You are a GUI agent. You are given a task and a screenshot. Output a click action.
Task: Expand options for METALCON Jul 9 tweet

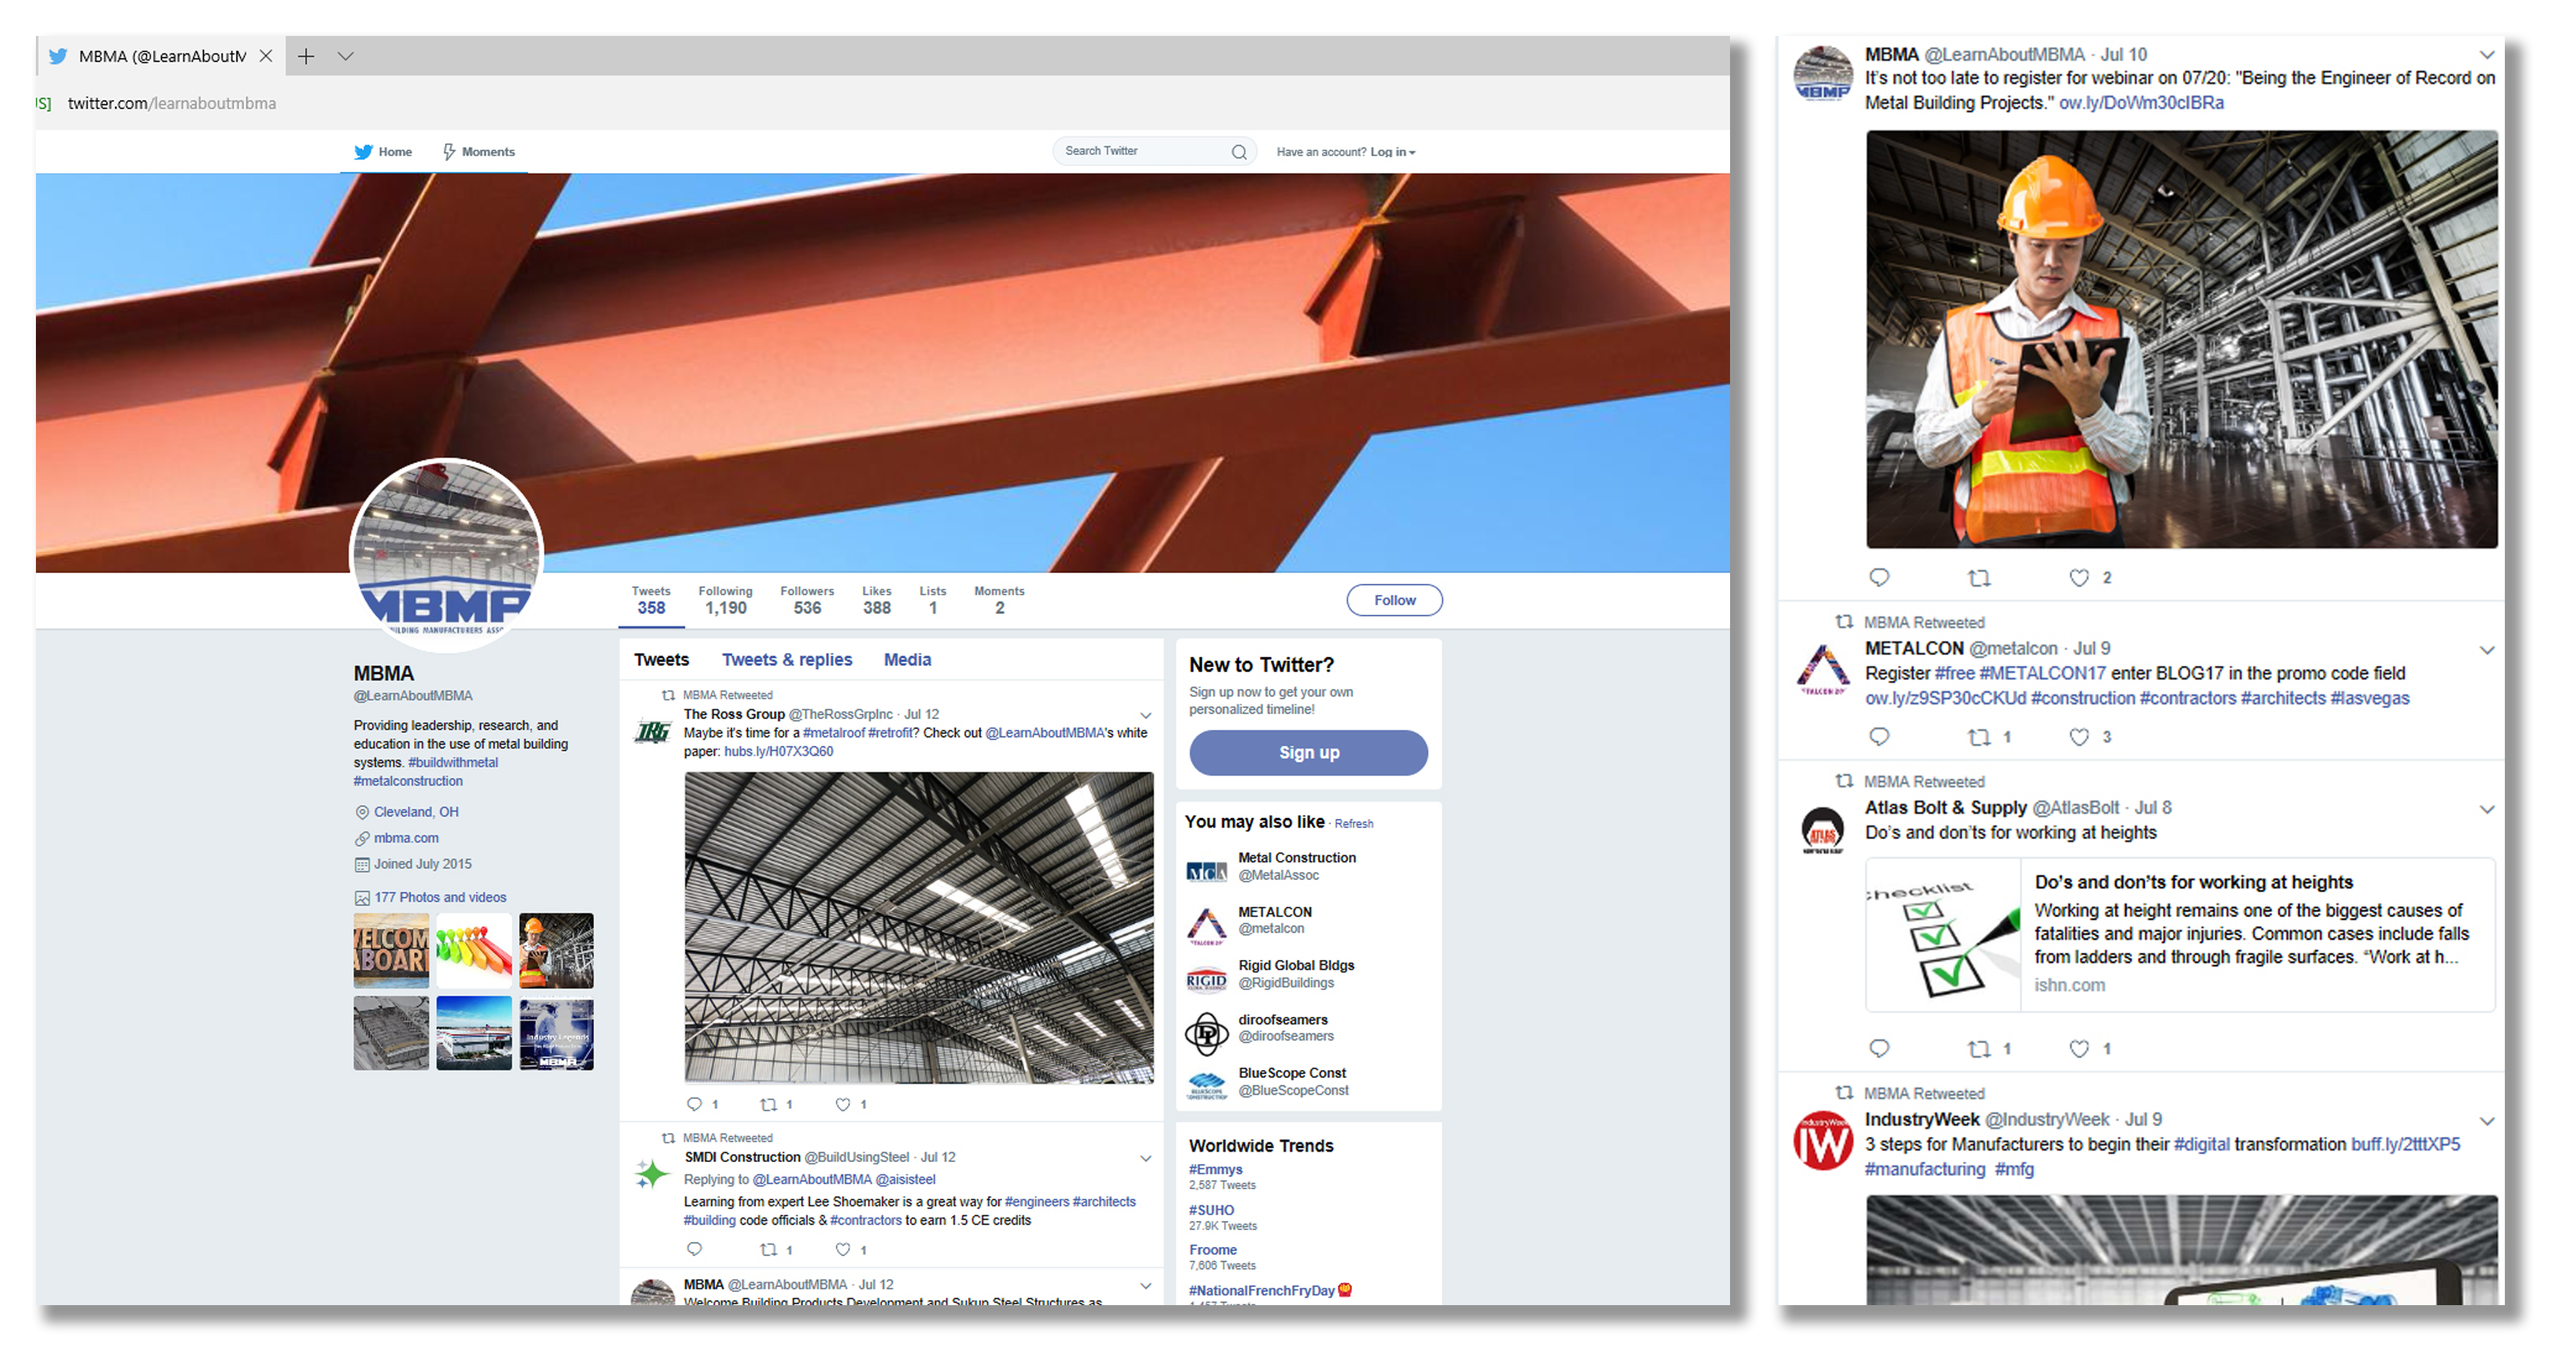2487,651
